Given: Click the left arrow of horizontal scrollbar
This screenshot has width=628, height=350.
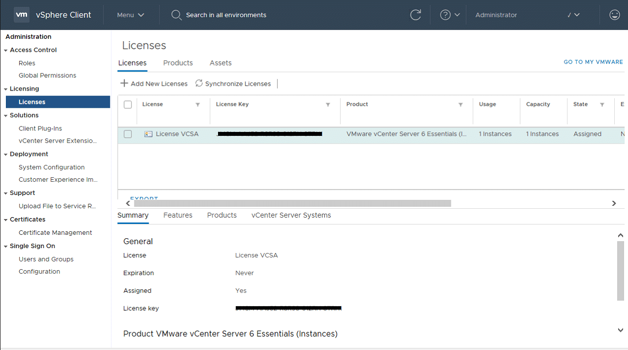Looking at the screenshot, I should [128, 203].
